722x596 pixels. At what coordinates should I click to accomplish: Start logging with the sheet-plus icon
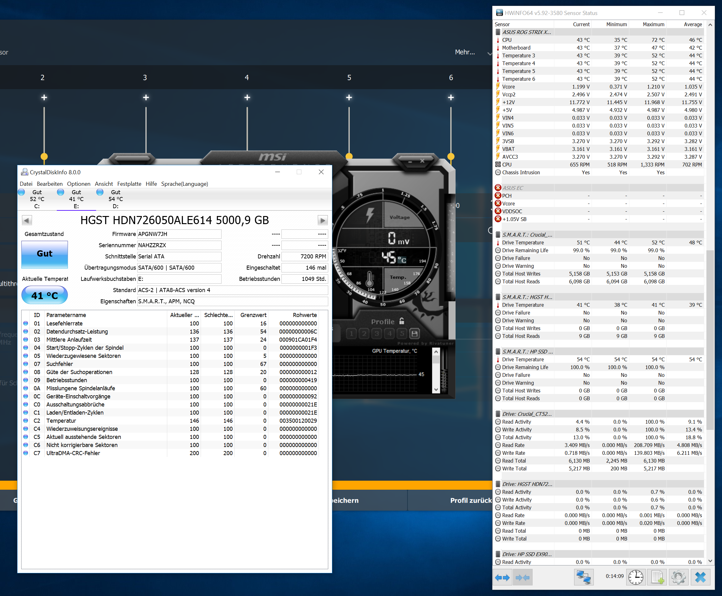pyautogui.click(x=657, y=578)
